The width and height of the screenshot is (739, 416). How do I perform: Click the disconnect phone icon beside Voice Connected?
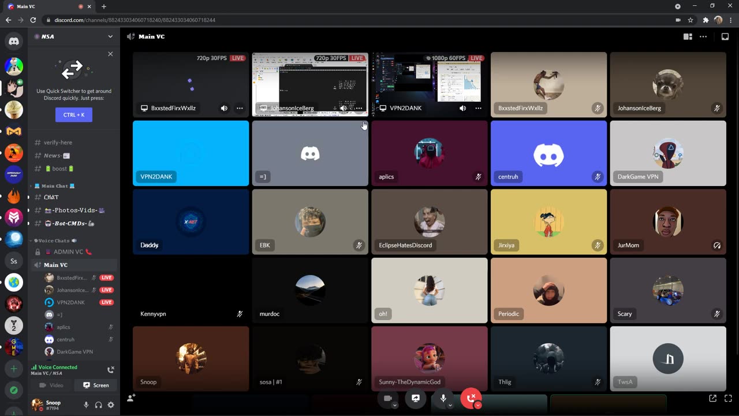(x=111, y=370)
